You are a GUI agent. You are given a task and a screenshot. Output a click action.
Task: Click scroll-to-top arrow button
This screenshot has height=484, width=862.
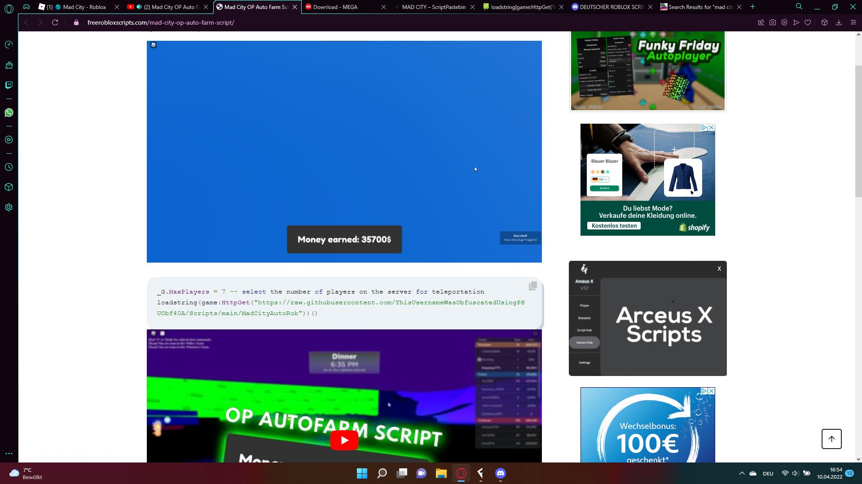coord(831,439)
